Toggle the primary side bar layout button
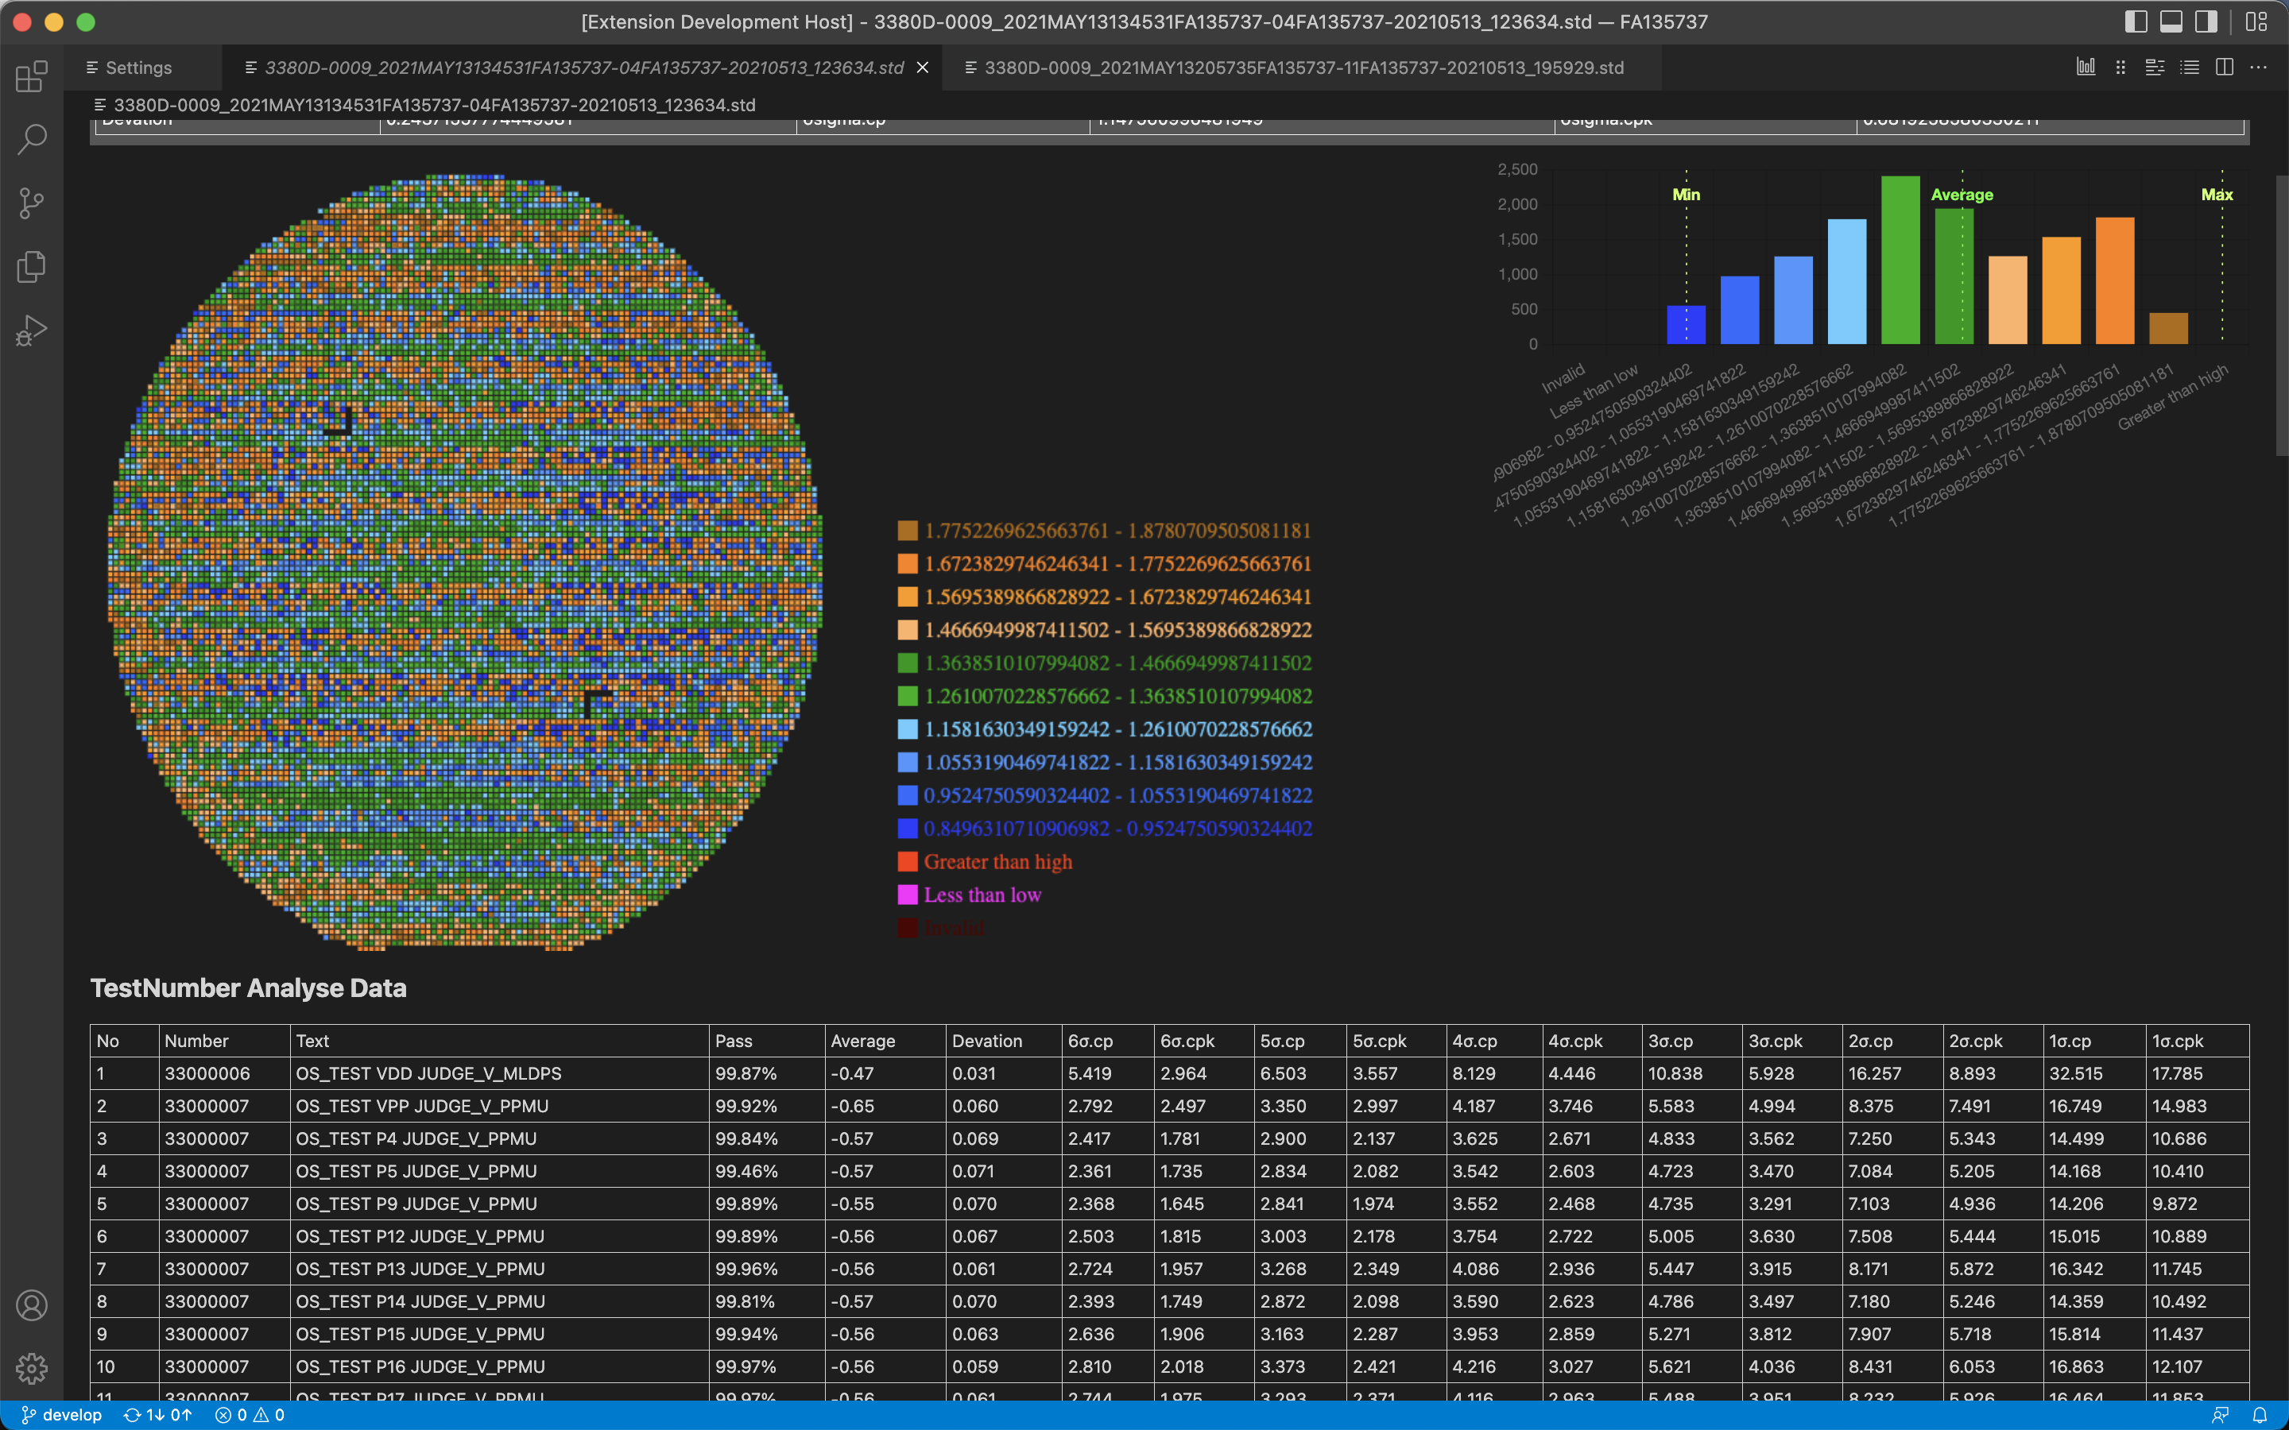This screenshot has width=2289, height=1430. [2136, 21]
